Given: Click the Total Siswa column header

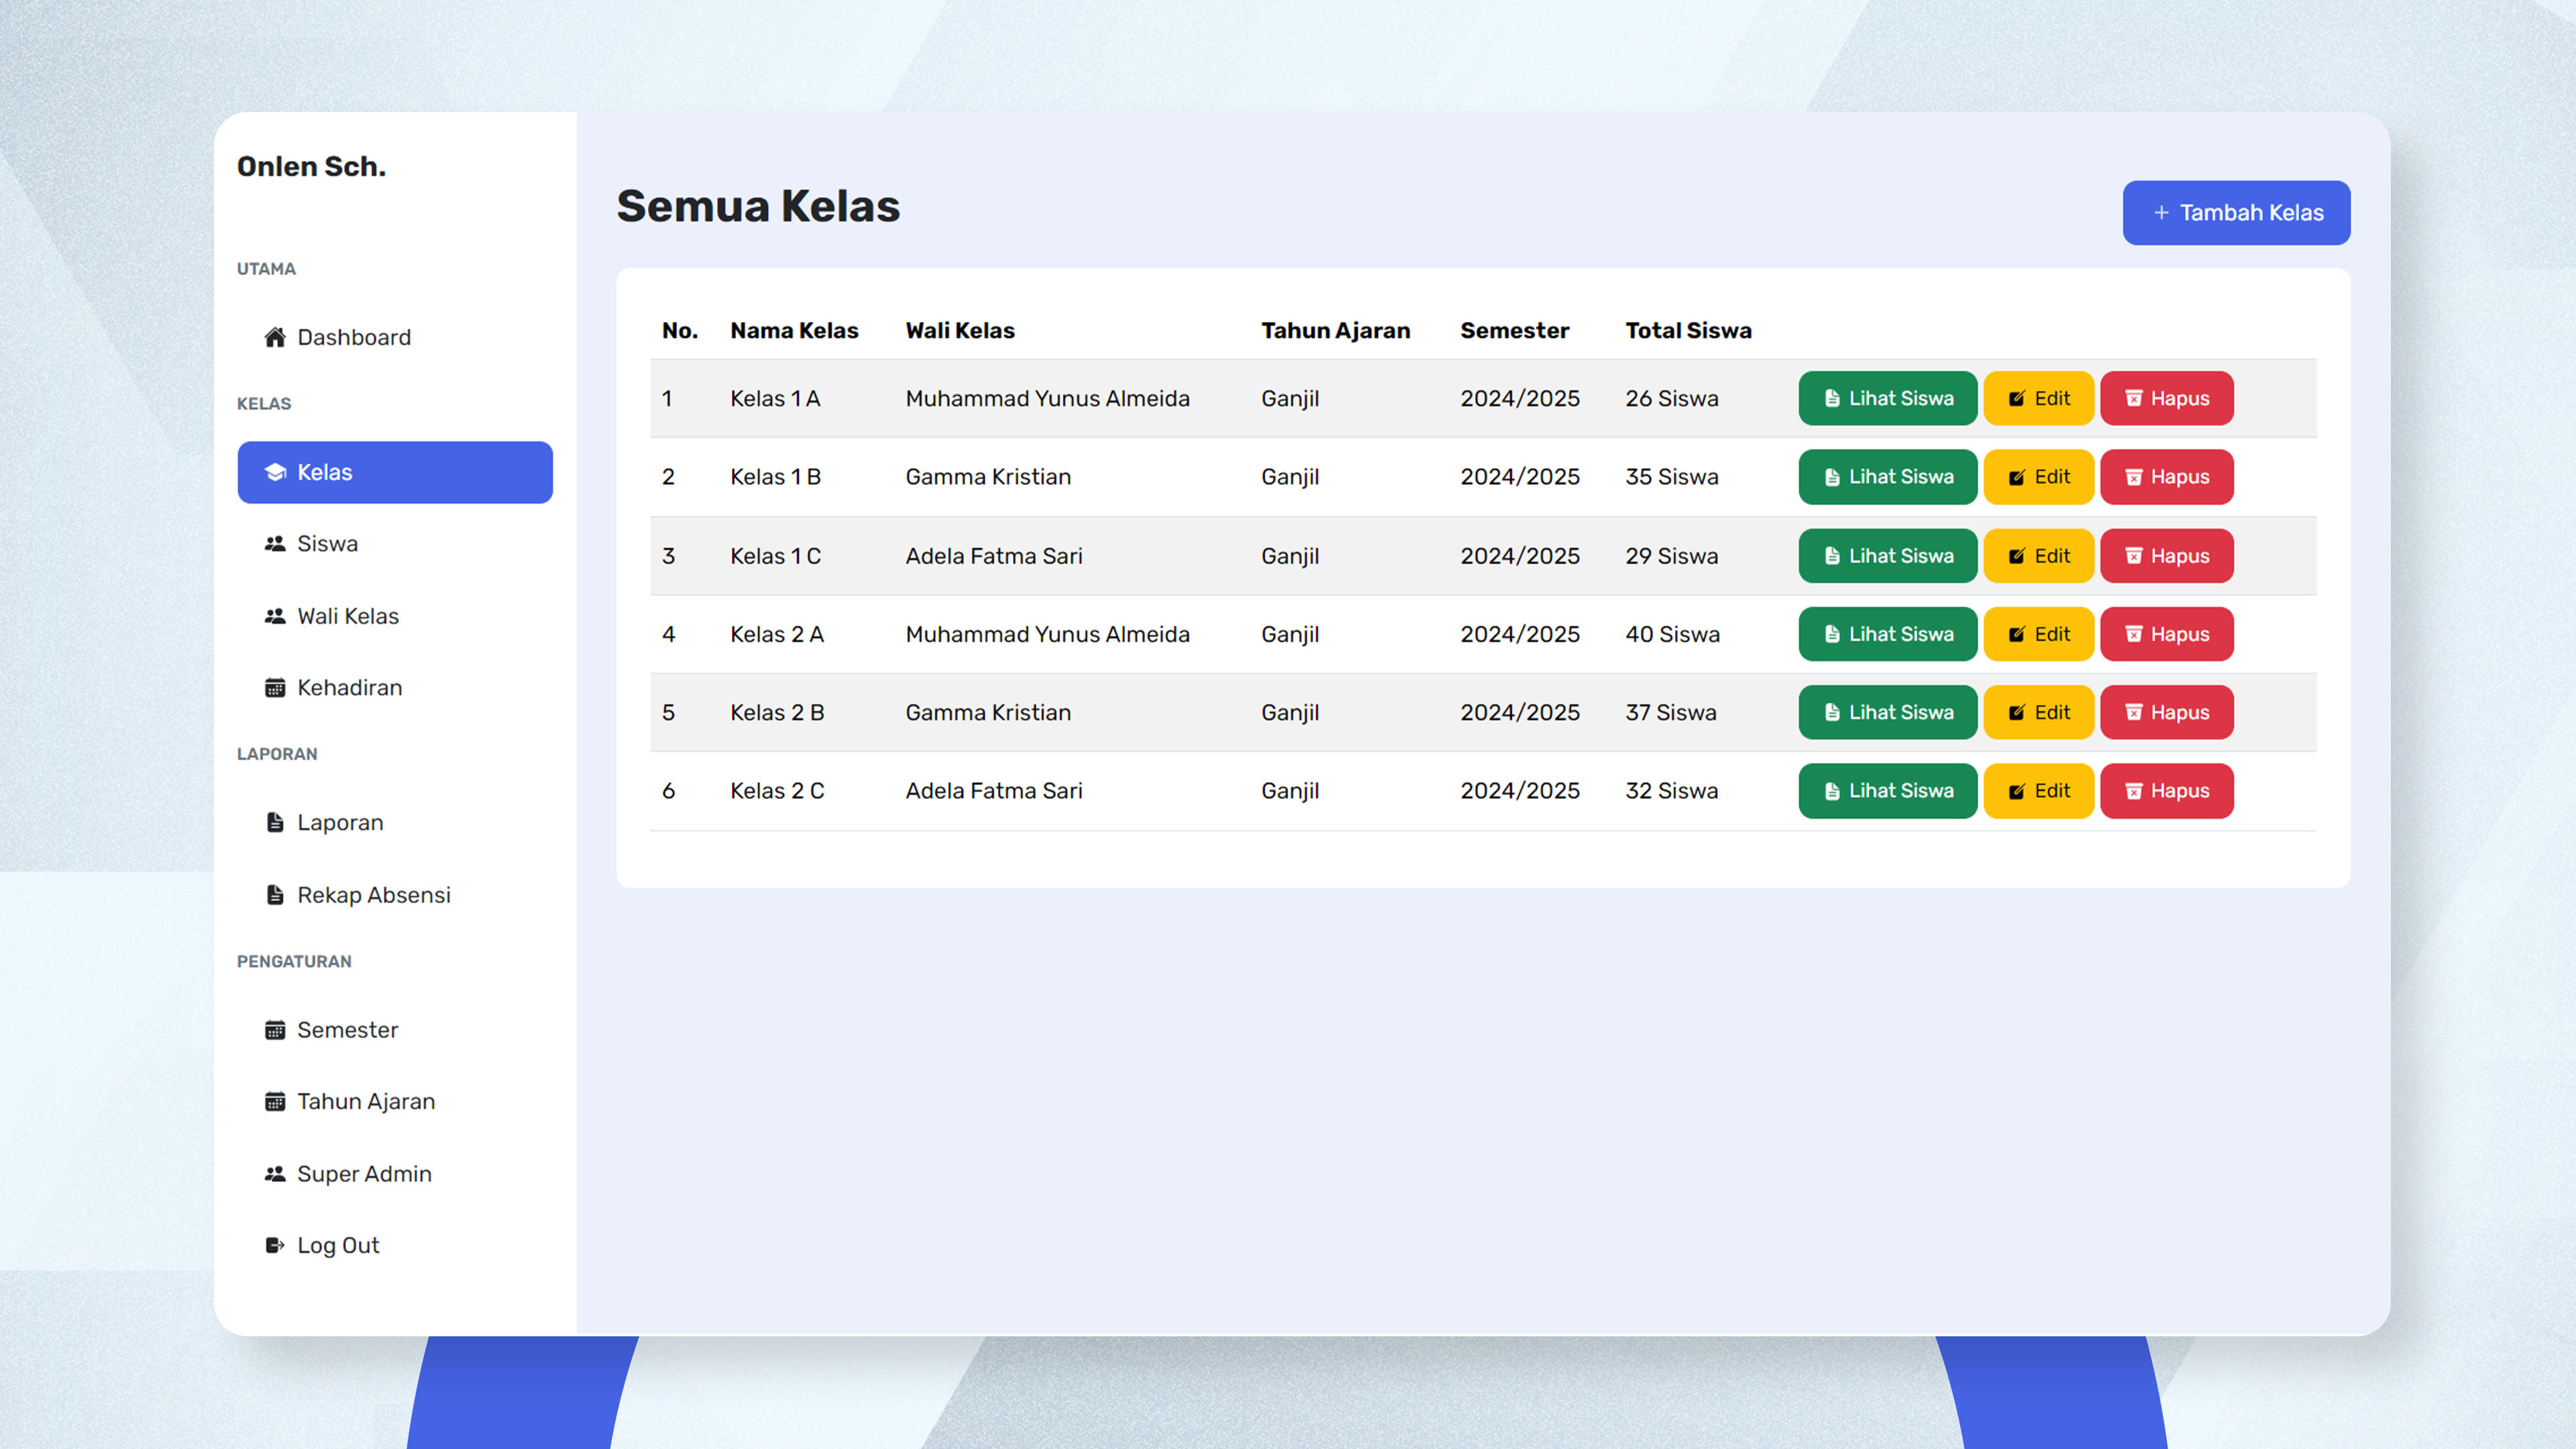Looking at the screenshot, I should pos(1688,330).
